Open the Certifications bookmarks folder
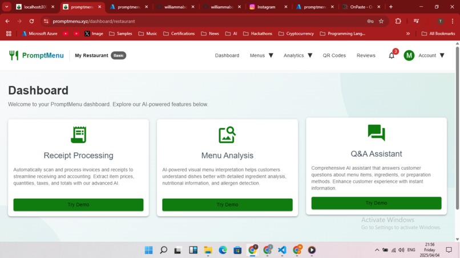The height and width of the screenshot is (258, 460). pos(179,34)
